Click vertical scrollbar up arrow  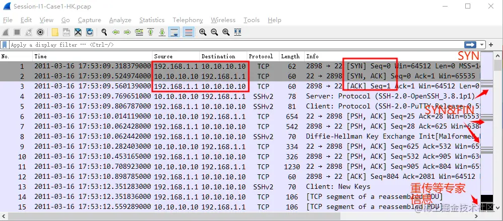[497, 56]
